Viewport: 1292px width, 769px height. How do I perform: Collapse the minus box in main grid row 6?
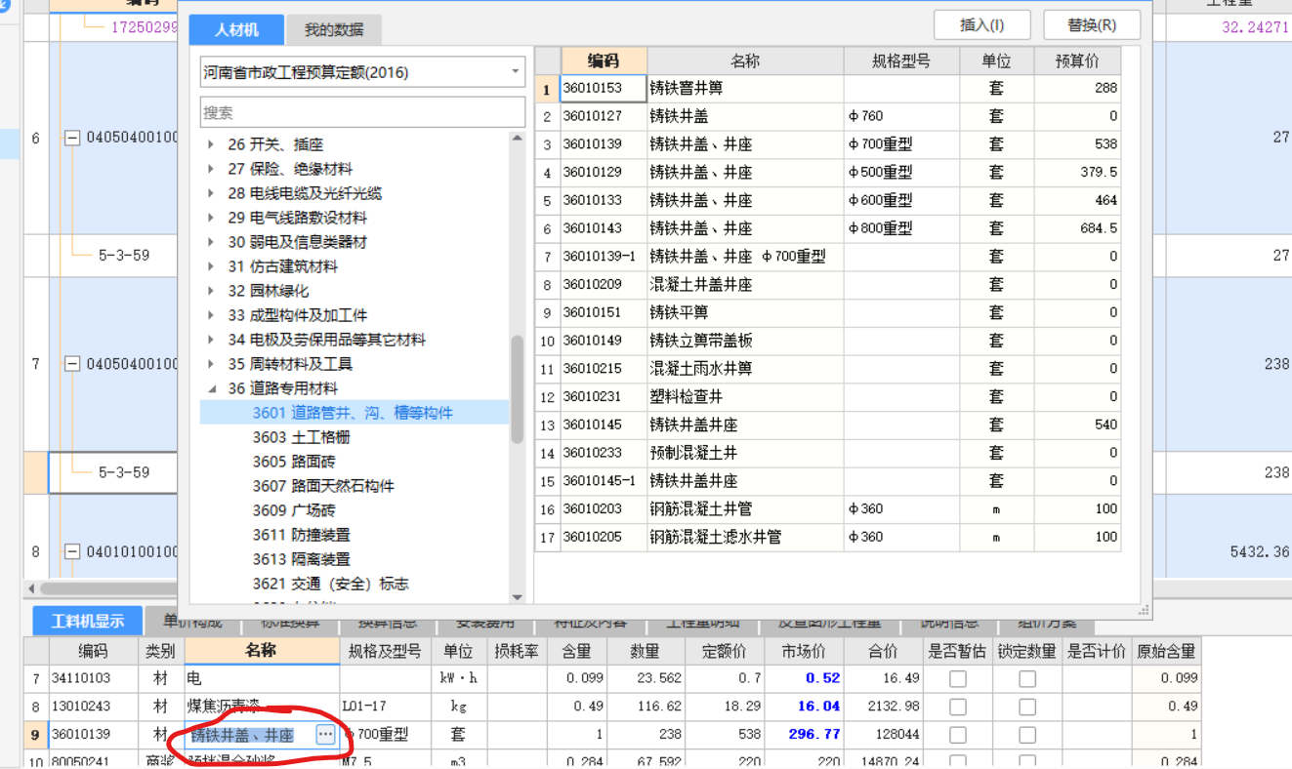coord(71,138)
